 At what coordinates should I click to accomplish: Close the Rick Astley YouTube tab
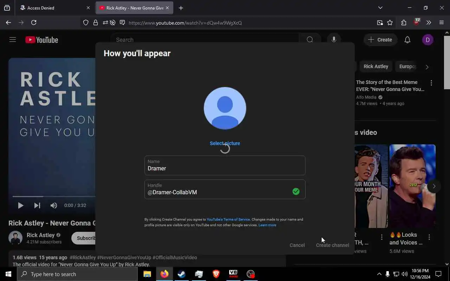point(167,8)
